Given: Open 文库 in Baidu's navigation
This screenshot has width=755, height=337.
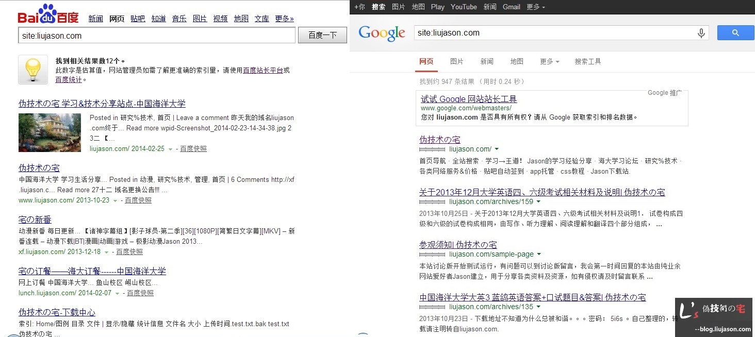Looking at the screenshot, I should click(x=262, y=19).
